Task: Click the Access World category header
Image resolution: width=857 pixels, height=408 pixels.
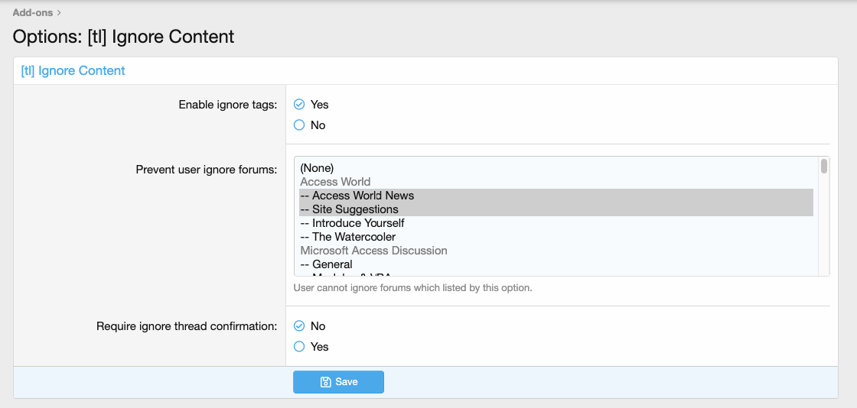Action: pos(335,182)
